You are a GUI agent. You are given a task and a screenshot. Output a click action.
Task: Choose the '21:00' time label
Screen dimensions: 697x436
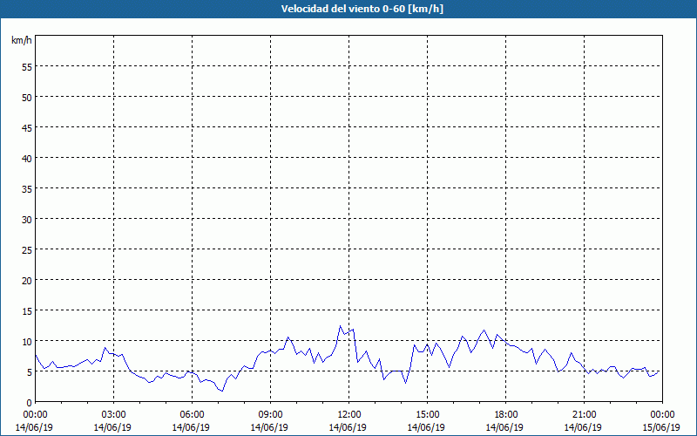coord(584,415)
